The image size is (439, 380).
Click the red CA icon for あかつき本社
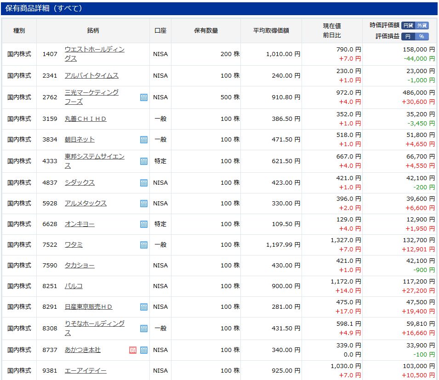coord(133,350)
